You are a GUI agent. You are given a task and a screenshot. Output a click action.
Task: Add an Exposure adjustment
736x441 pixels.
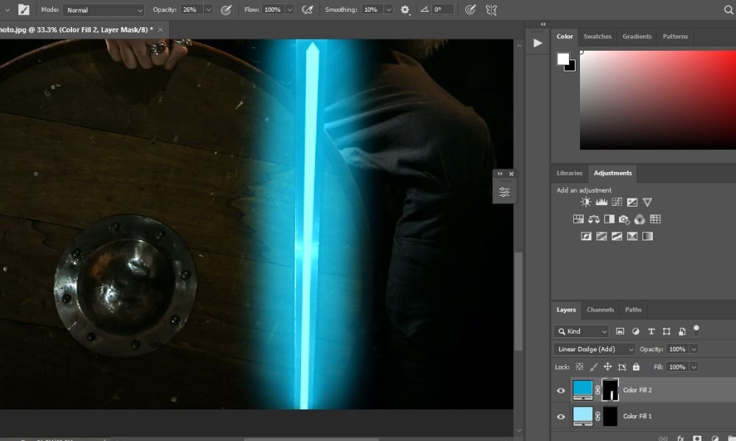coord(632,202)
